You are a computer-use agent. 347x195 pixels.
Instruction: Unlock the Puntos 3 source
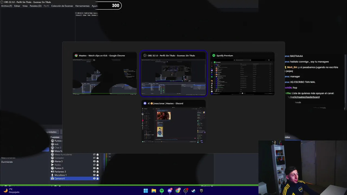(98, 168)
